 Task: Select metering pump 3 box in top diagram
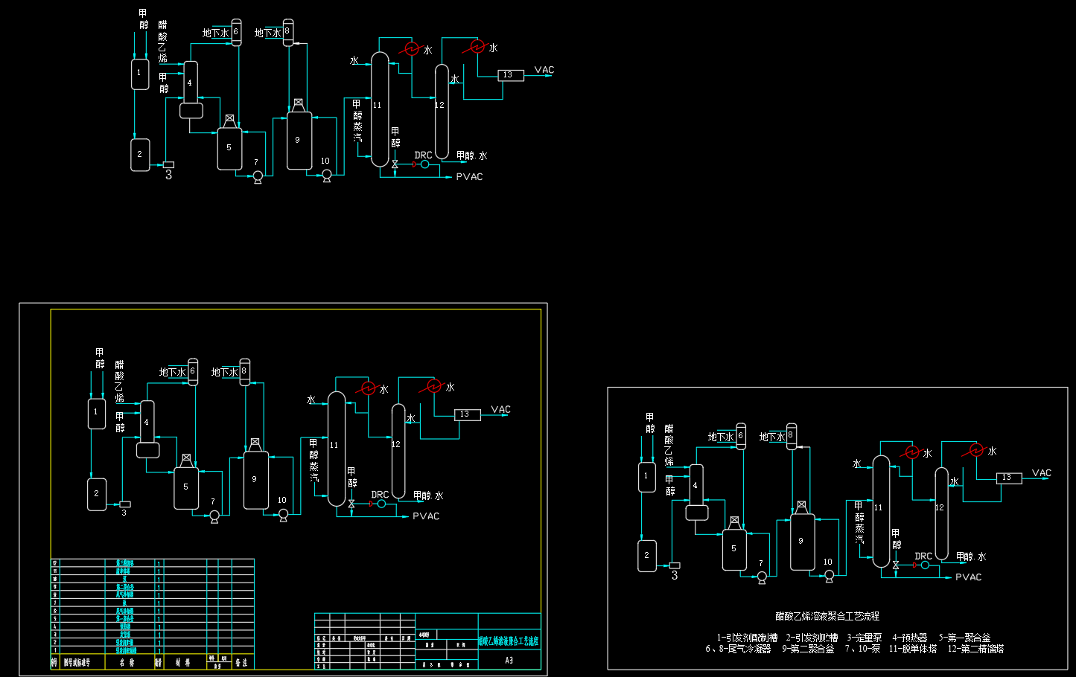point(168,164)
